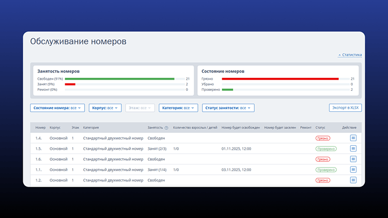Click the Обслуживание номеров page title
388x218 pixels.
(78, 41)
